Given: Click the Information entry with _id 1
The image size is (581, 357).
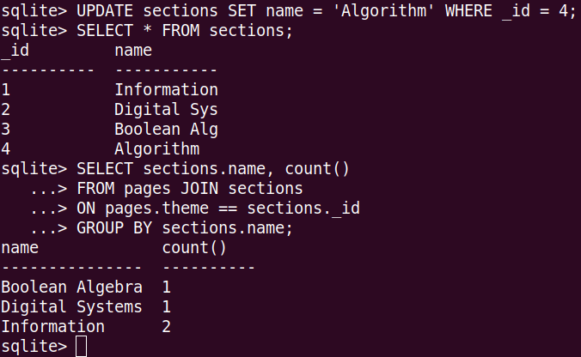Looking at the screenshot, I should click(x=166, y=89).
